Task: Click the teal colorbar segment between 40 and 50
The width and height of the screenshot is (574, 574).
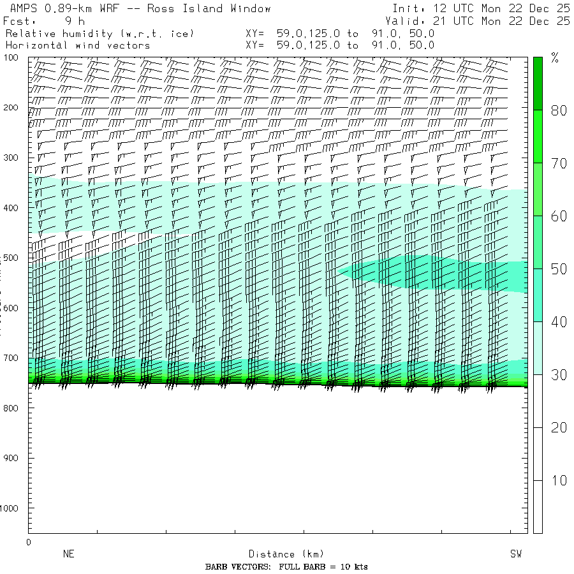Action: click(538, 295)
